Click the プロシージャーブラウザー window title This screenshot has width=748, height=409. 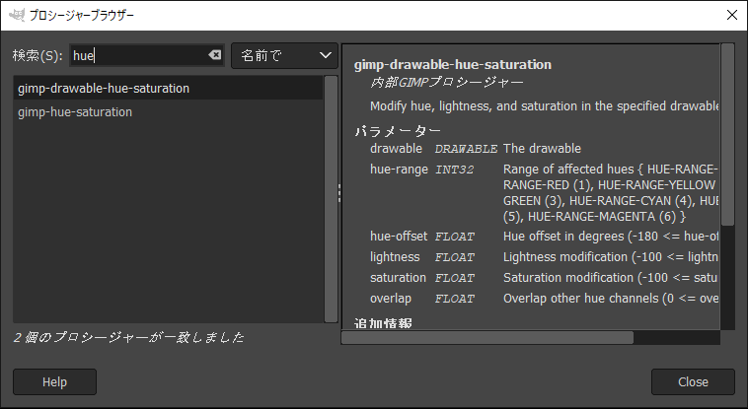coord(82,15)
